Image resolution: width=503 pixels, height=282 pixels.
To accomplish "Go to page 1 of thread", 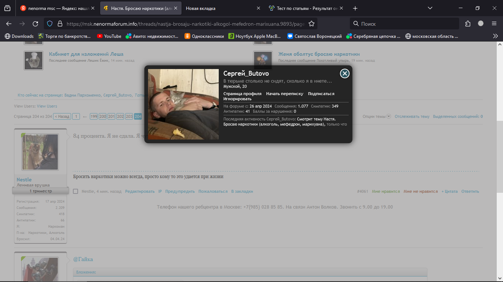I will pos(76,116).
